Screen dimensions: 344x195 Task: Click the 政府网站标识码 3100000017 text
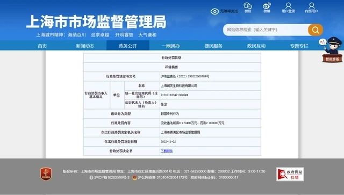coord(214,177)
